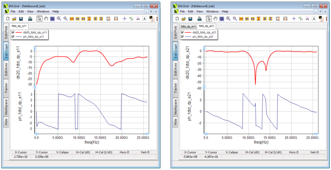The image size is (331, 170).
Task: Click the Save disk icon in right window
Action: point(190,19)
